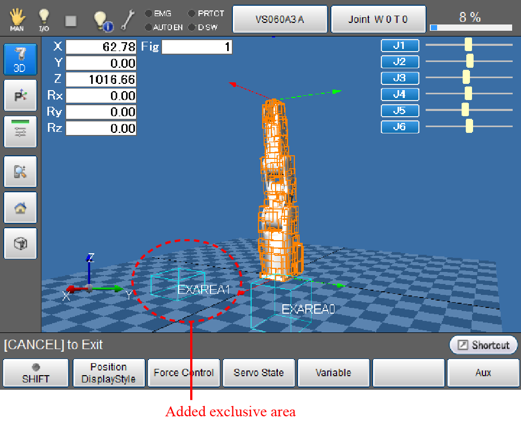The height and width of the screenshot is (421, 521).
Task: Click the Z coordinate value field
Action: tap(101, 80)
